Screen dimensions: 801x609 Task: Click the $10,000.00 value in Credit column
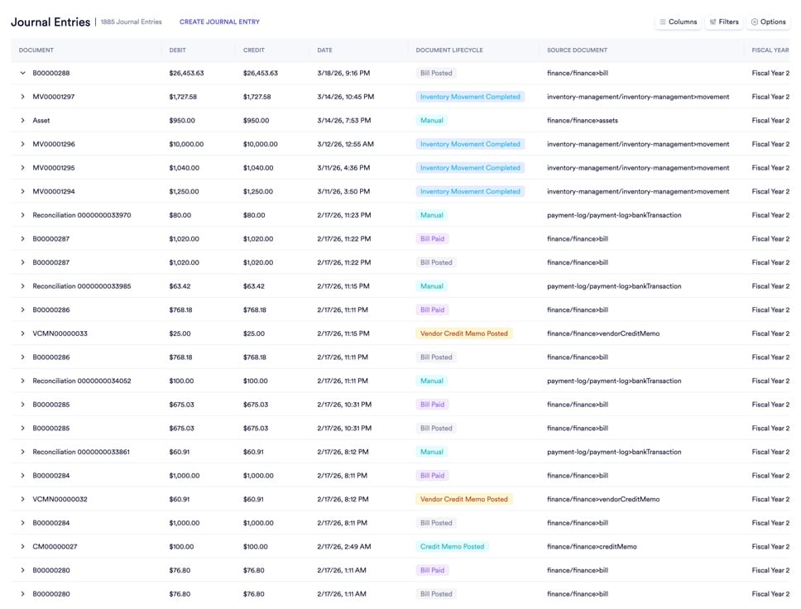(x=261, y=144)
